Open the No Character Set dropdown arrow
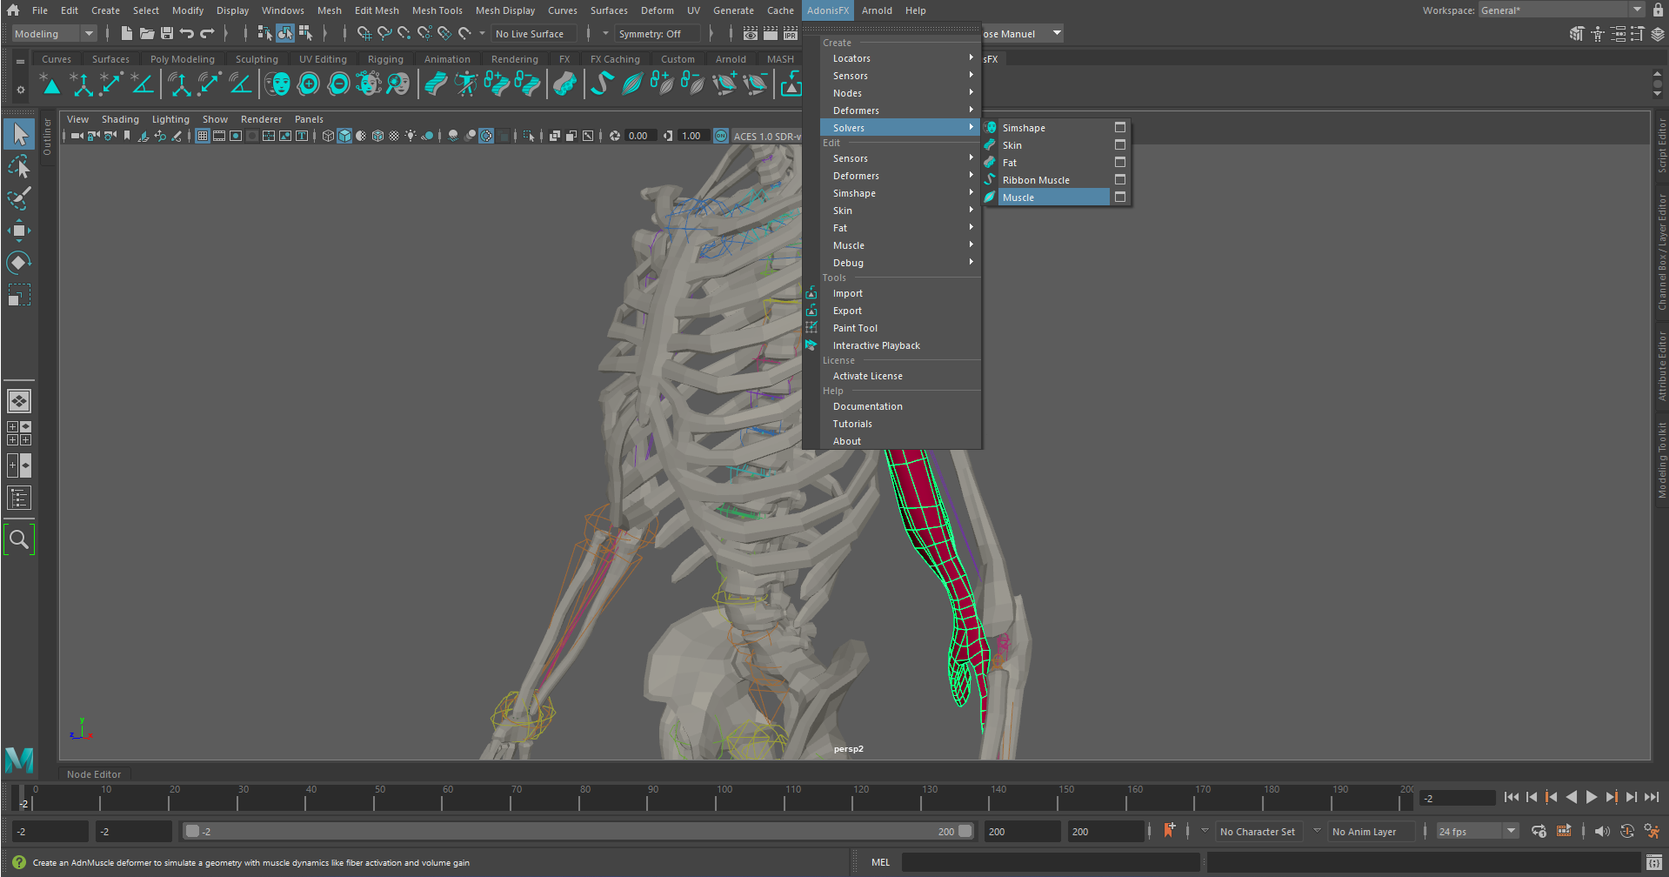The height and width of the screenshot is (877, 1669). [1205, 831]
